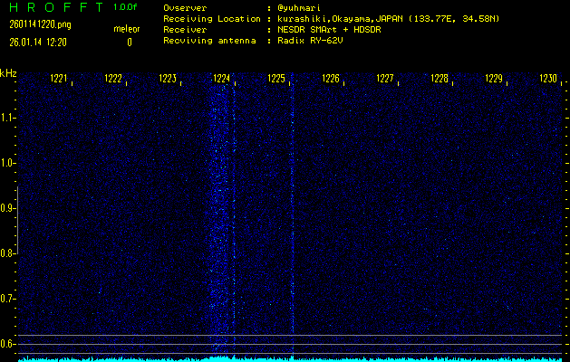This screenshot has height=362, width=570.
Task: Click the meteor label
Action: point(127,29)
